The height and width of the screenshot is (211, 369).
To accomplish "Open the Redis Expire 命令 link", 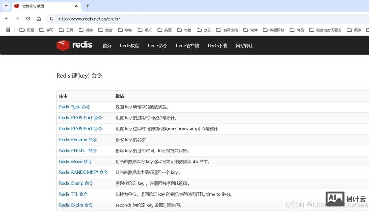I will (x=76, y=205).
